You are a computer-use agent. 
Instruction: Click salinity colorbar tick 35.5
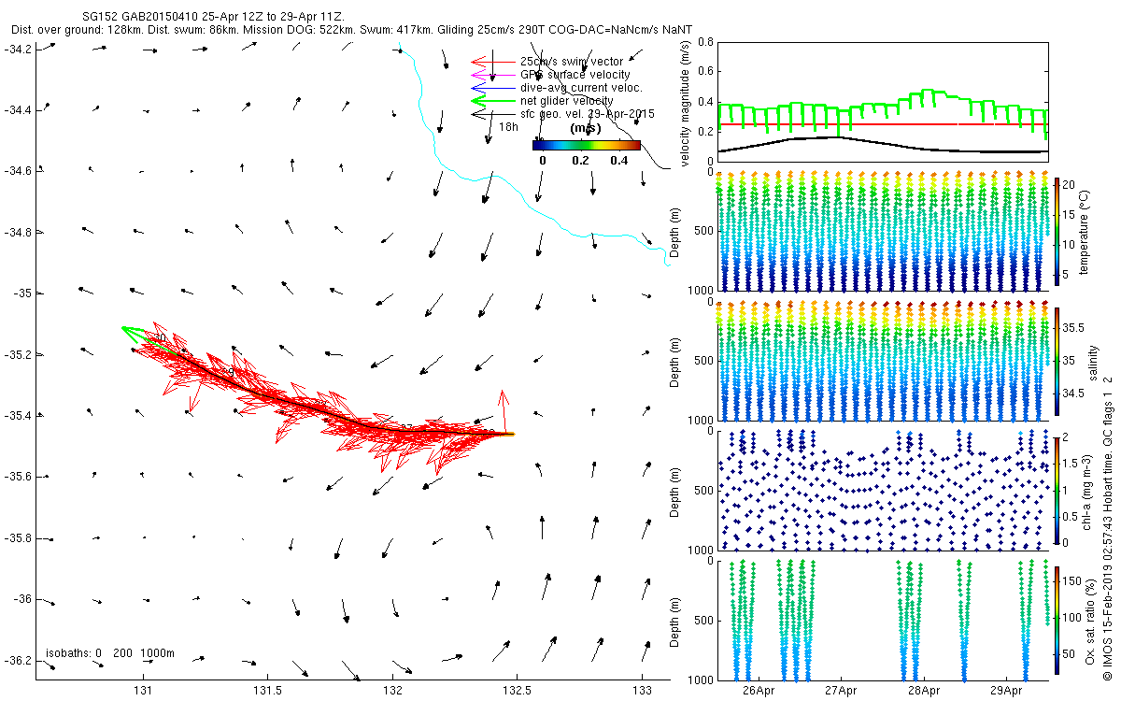tap(1073, 328)
